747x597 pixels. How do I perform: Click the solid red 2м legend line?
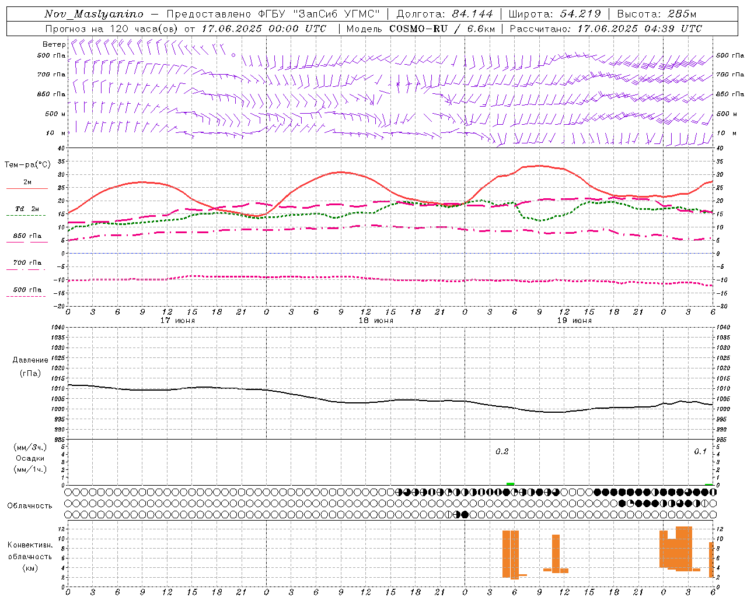27,188
